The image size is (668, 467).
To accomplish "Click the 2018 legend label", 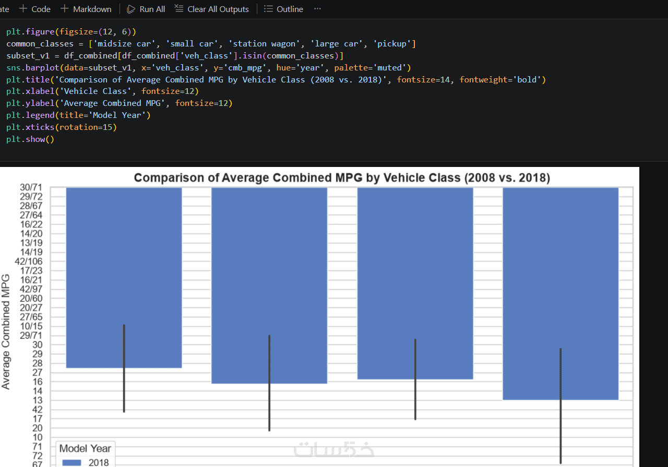I will (99, 462).
